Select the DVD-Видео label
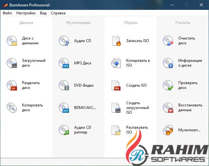 point(84,85)
